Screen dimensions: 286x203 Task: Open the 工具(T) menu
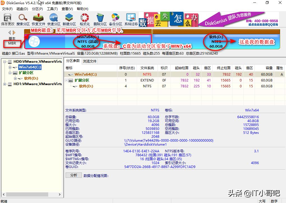[x=51, y=9]
